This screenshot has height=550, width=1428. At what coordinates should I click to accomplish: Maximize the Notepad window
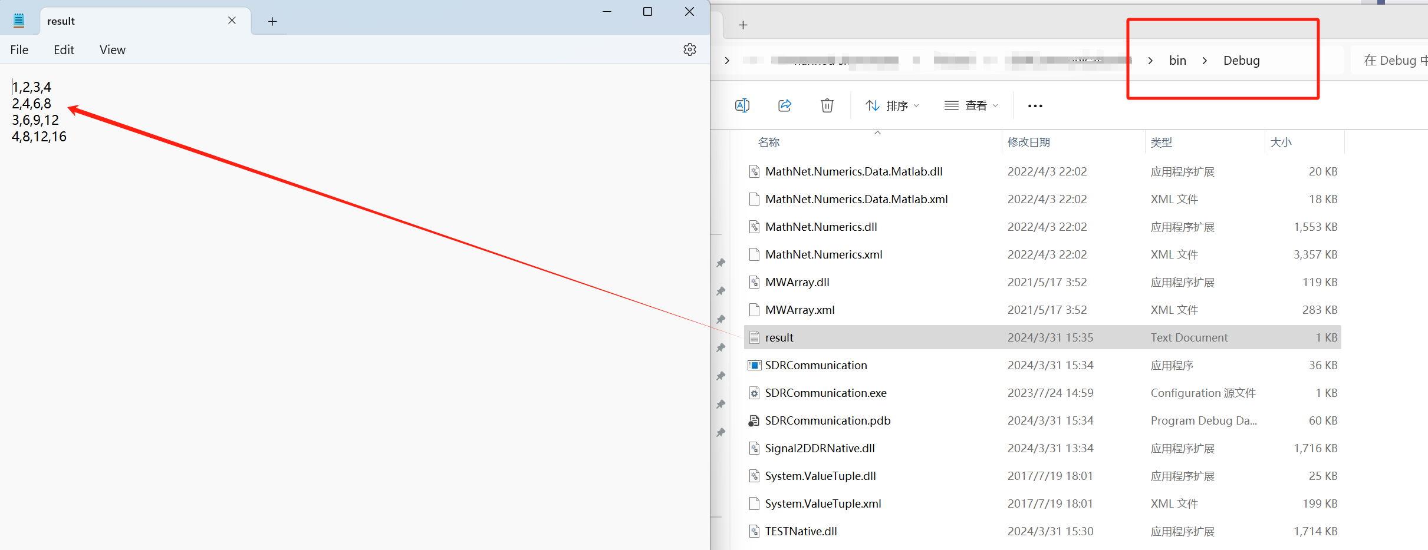pos(647,12)
